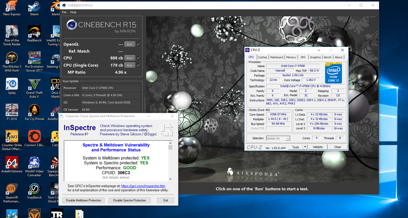Open the Memory tab in CPU-Z

[x=291, y=57]
